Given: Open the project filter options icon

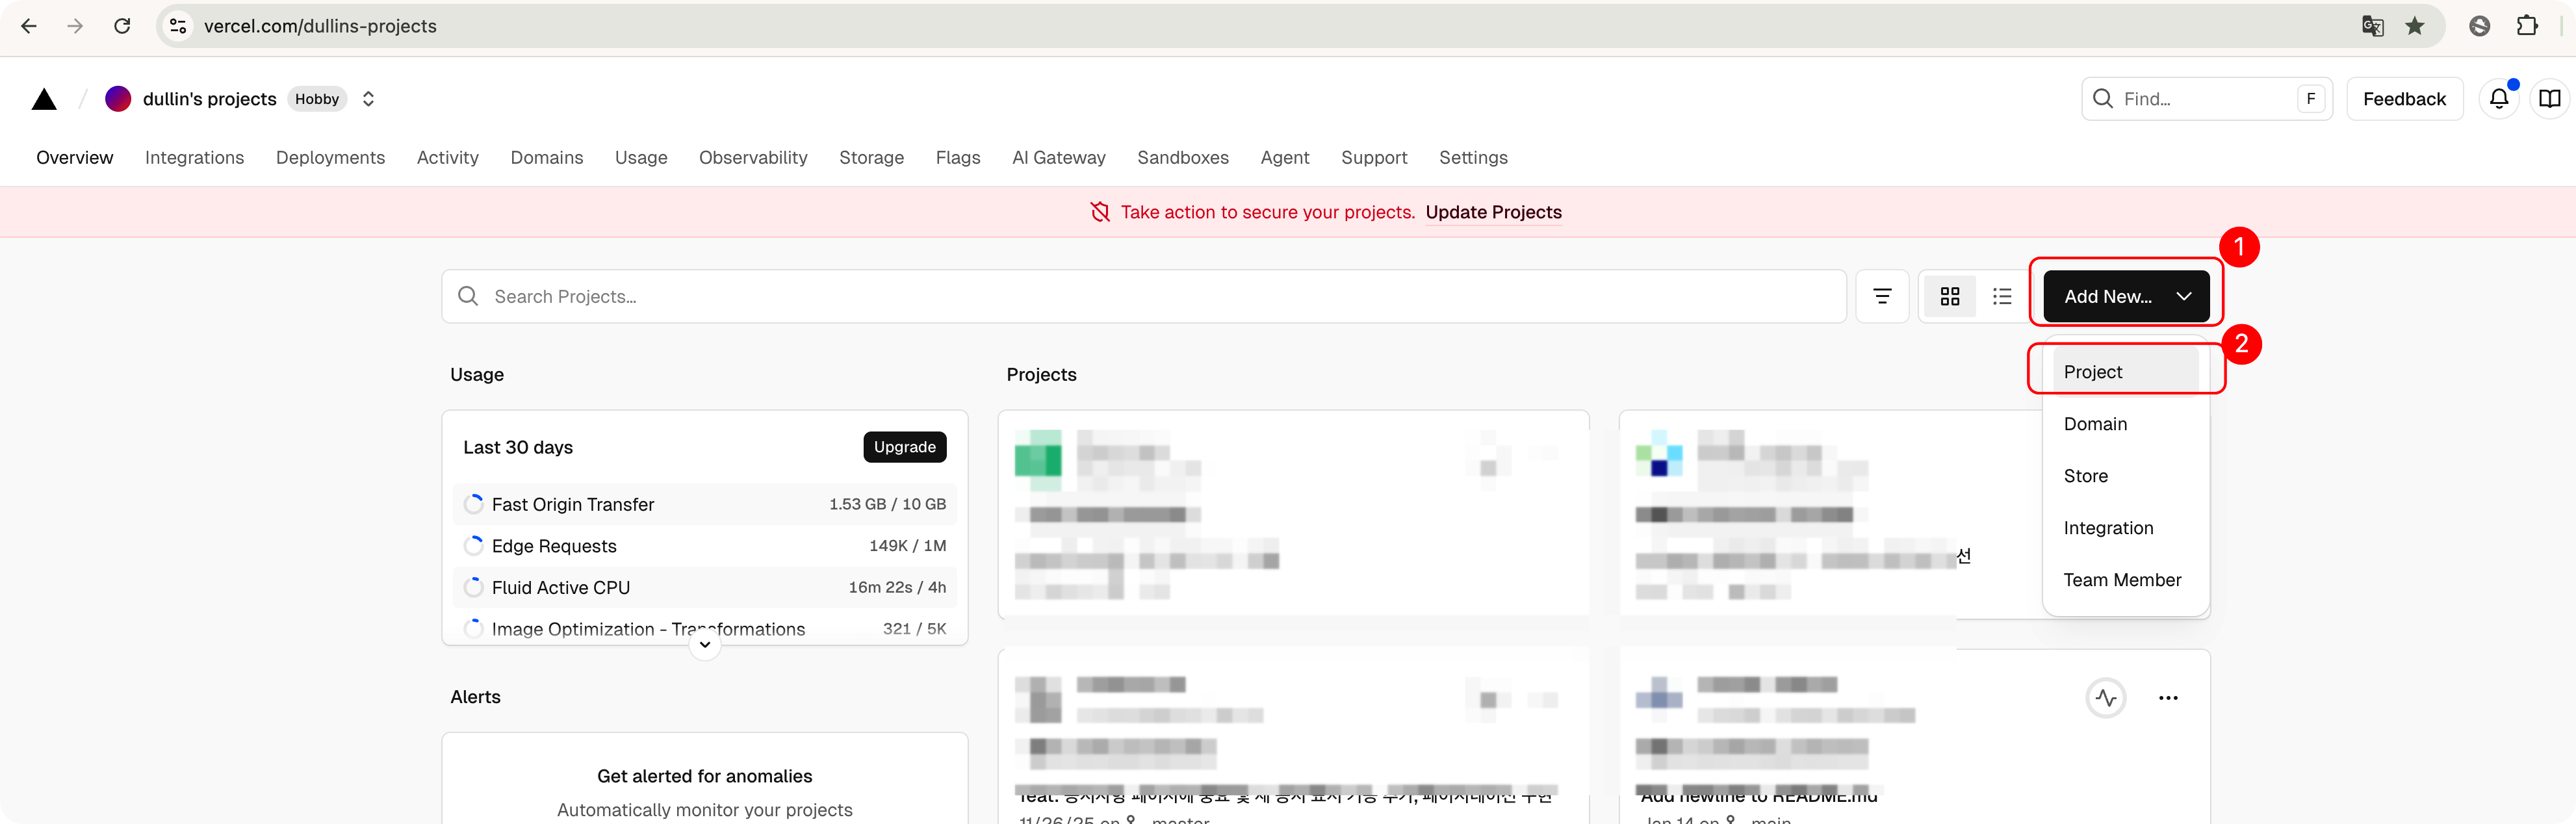Looking at the screenshot, I should [1882, 296].
